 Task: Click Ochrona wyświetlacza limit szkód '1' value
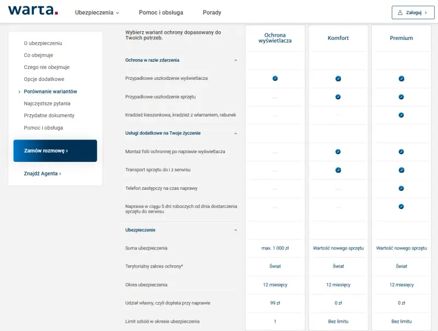(x=275, y=322)
